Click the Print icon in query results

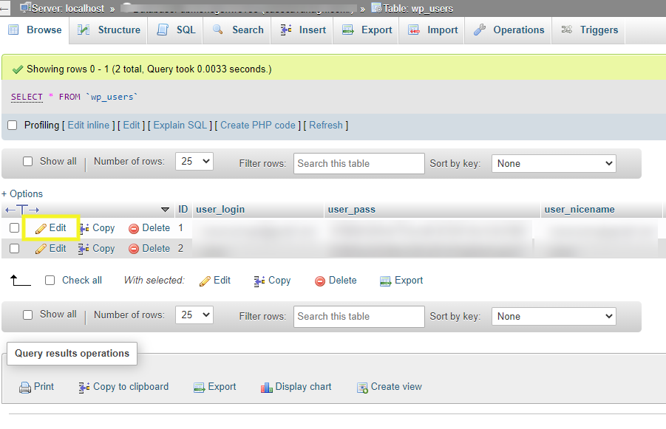[25, 388]
